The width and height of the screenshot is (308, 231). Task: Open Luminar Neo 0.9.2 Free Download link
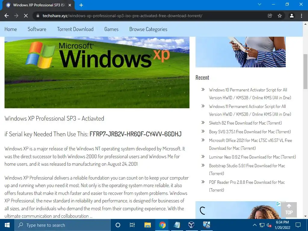252,157
